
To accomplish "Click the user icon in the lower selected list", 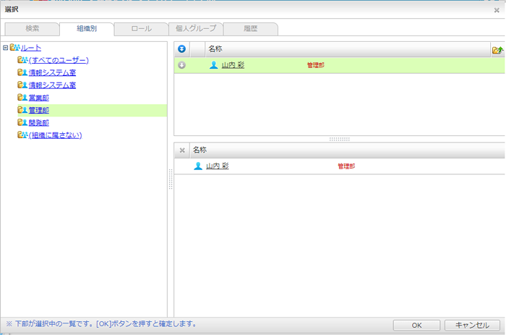I will [198, 166].
